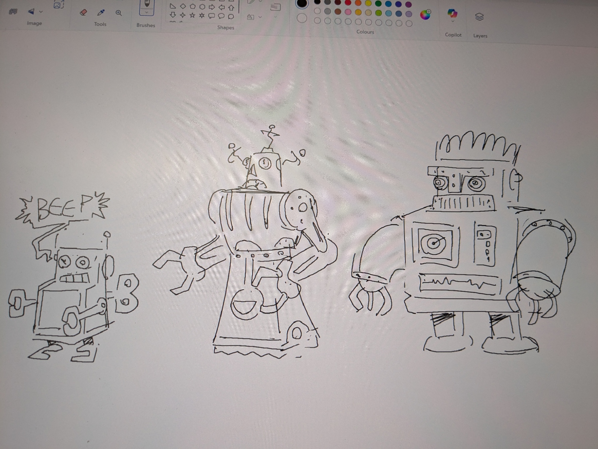Click the Flip image icon
598x449 pixels.
(31, 12)
